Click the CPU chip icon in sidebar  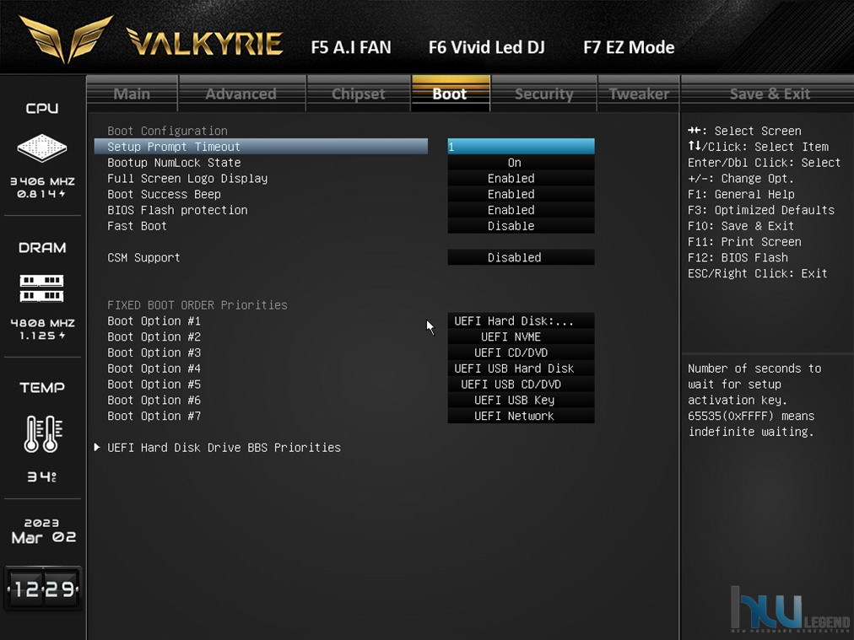(x=42, y=148)
